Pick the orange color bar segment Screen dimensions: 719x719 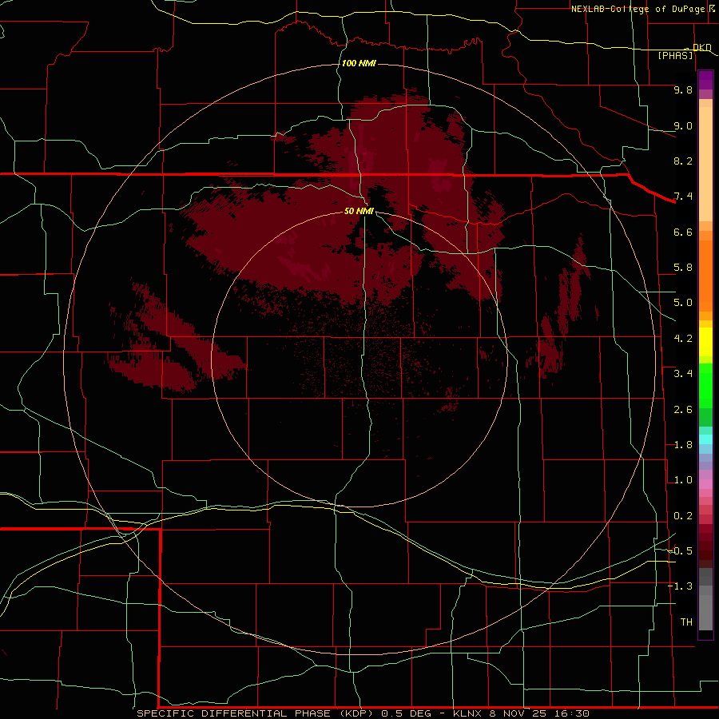coord(705,275)
